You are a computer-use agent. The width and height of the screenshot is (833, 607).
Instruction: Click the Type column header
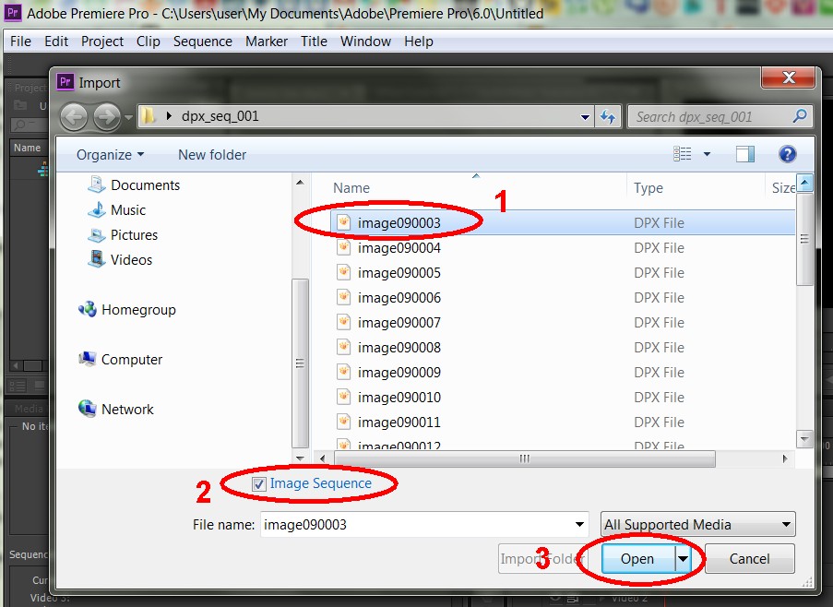649,188
